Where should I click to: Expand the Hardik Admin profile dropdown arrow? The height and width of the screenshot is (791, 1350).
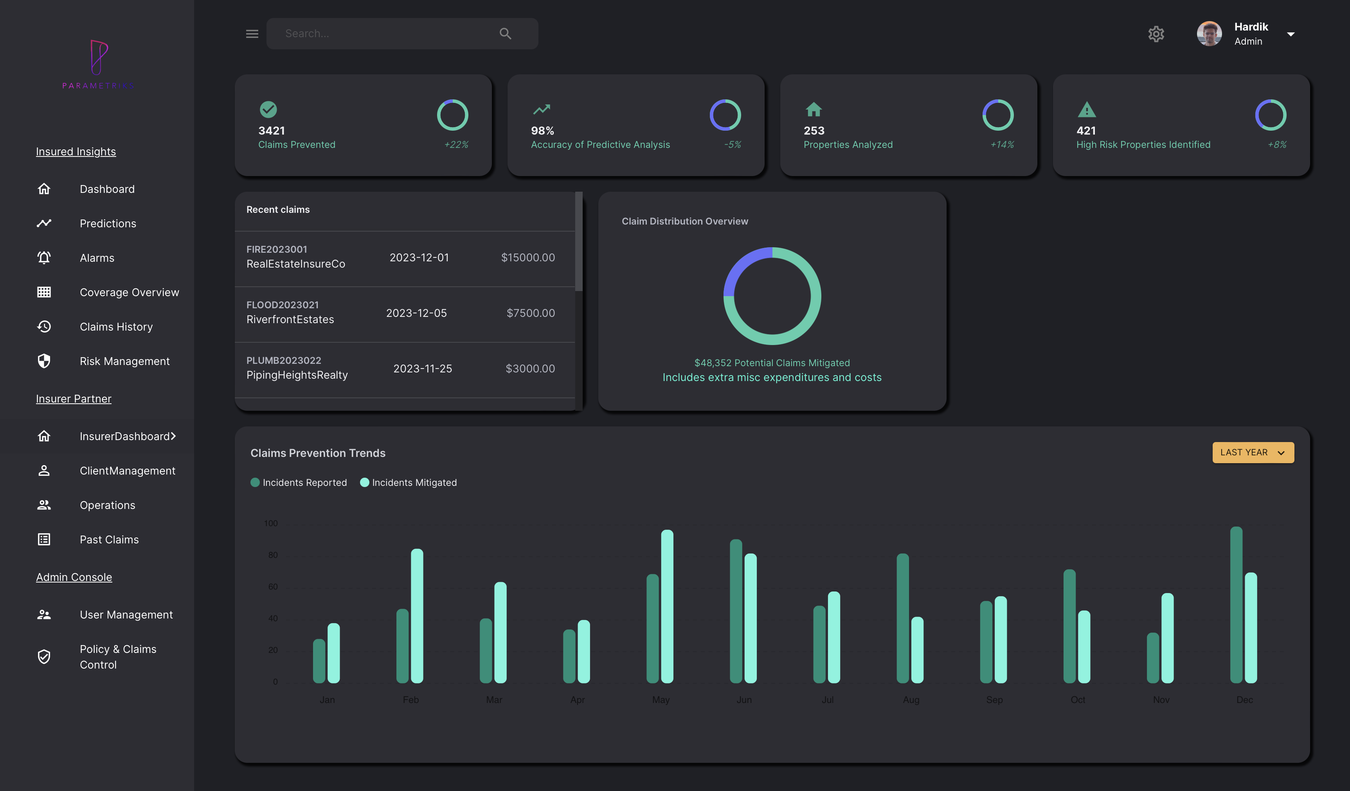click(x=1291, y=34)
